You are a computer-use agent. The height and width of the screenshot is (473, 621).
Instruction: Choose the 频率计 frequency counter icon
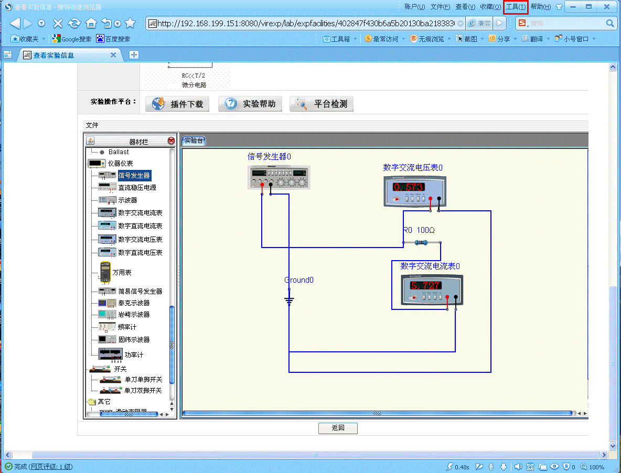pyautogui.click(x=106, y=327)
